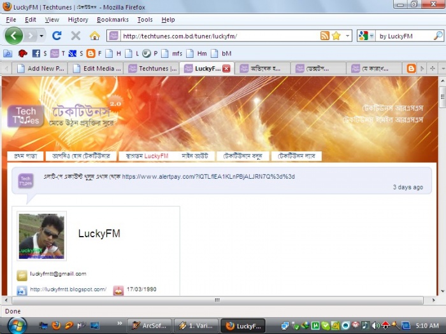Open the Edit menu
Screen dimensions: 446x334
(30, 20)
